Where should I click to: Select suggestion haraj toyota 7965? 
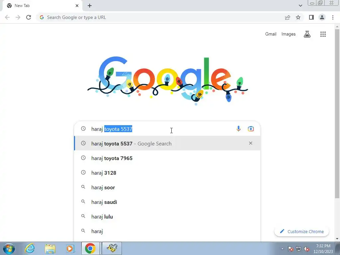167,158
